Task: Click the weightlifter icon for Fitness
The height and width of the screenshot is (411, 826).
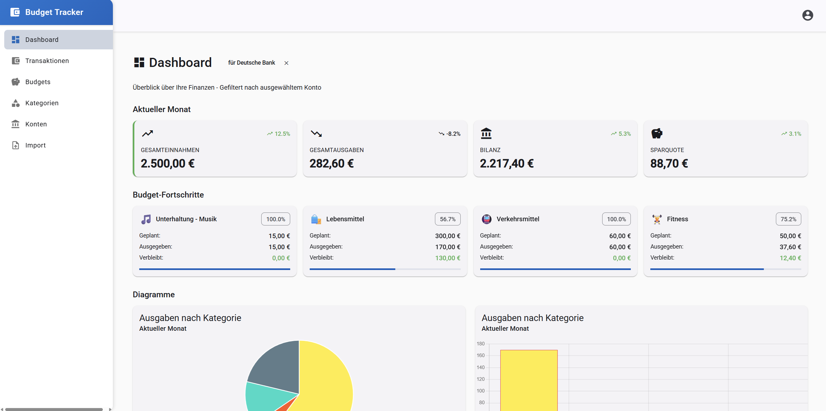Action: 657,219
